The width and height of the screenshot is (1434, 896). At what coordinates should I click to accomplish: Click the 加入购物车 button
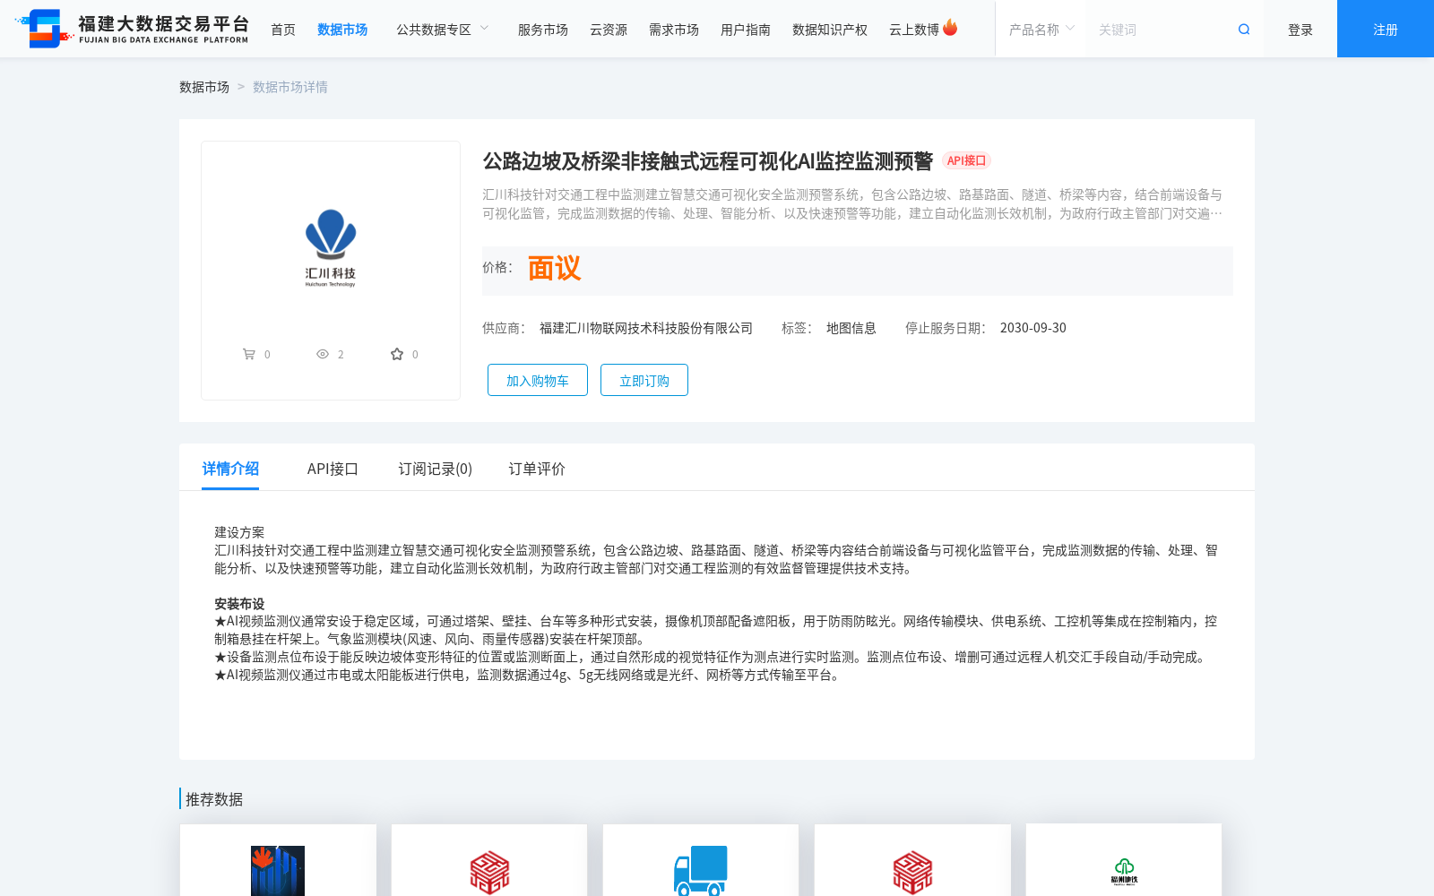click(538, 380)
